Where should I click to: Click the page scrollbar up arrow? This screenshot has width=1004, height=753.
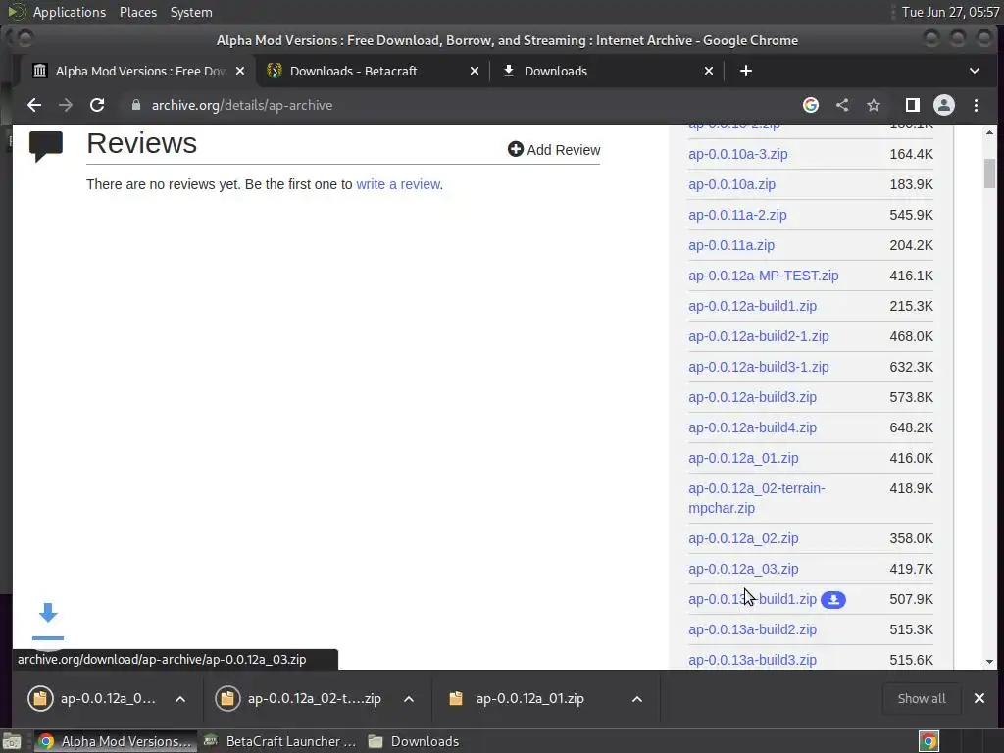coord(990,132)
